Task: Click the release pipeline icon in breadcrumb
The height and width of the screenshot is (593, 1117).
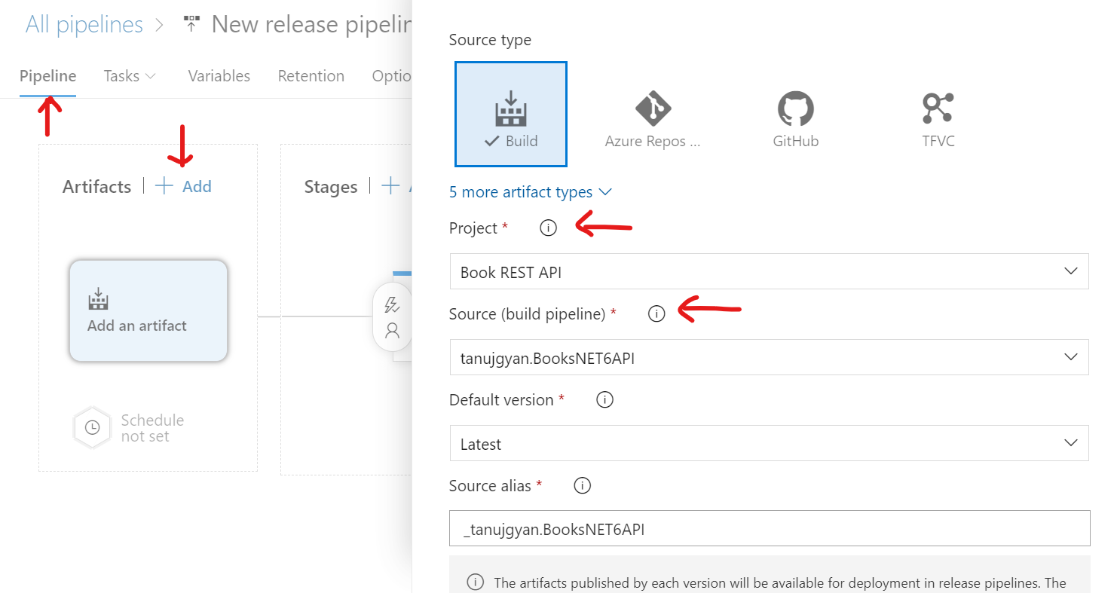Action: click(190, 23)
